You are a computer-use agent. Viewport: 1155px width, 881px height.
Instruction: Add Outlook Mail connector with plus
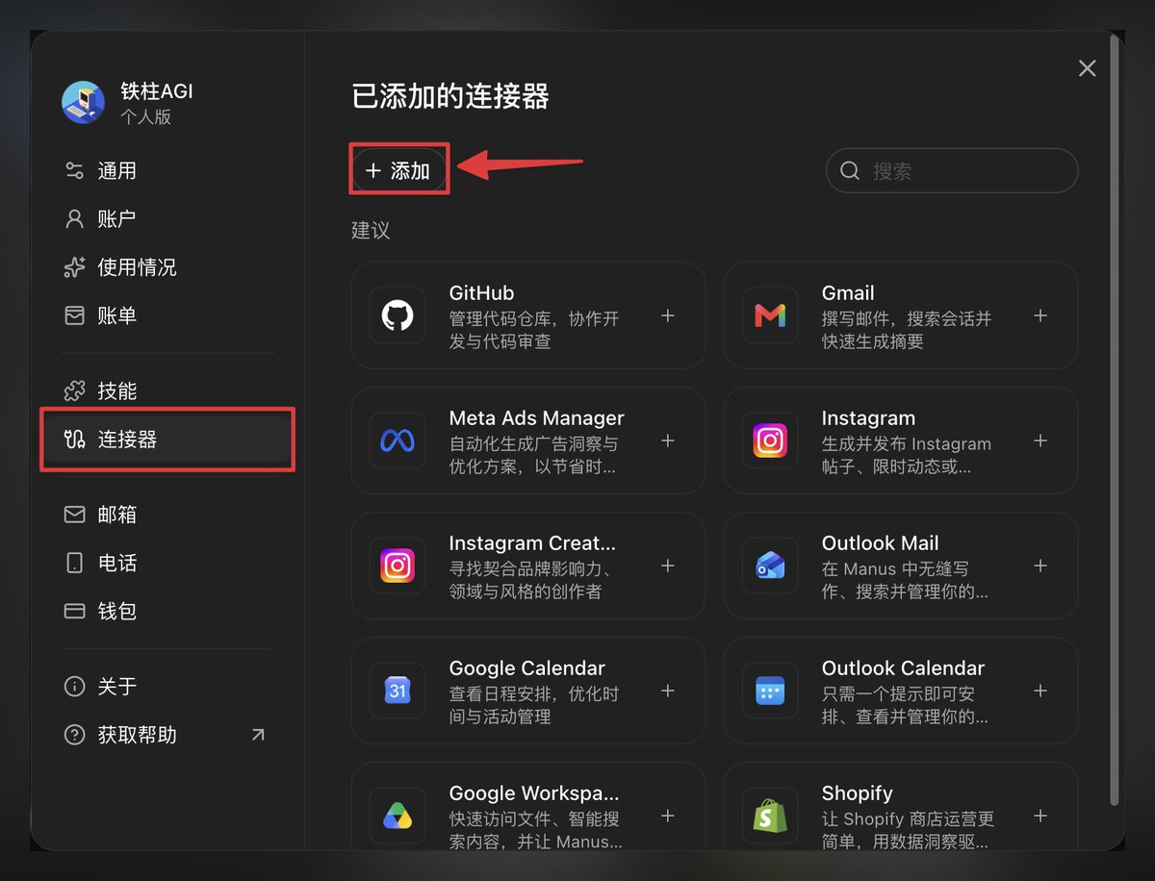(1040, 566)
